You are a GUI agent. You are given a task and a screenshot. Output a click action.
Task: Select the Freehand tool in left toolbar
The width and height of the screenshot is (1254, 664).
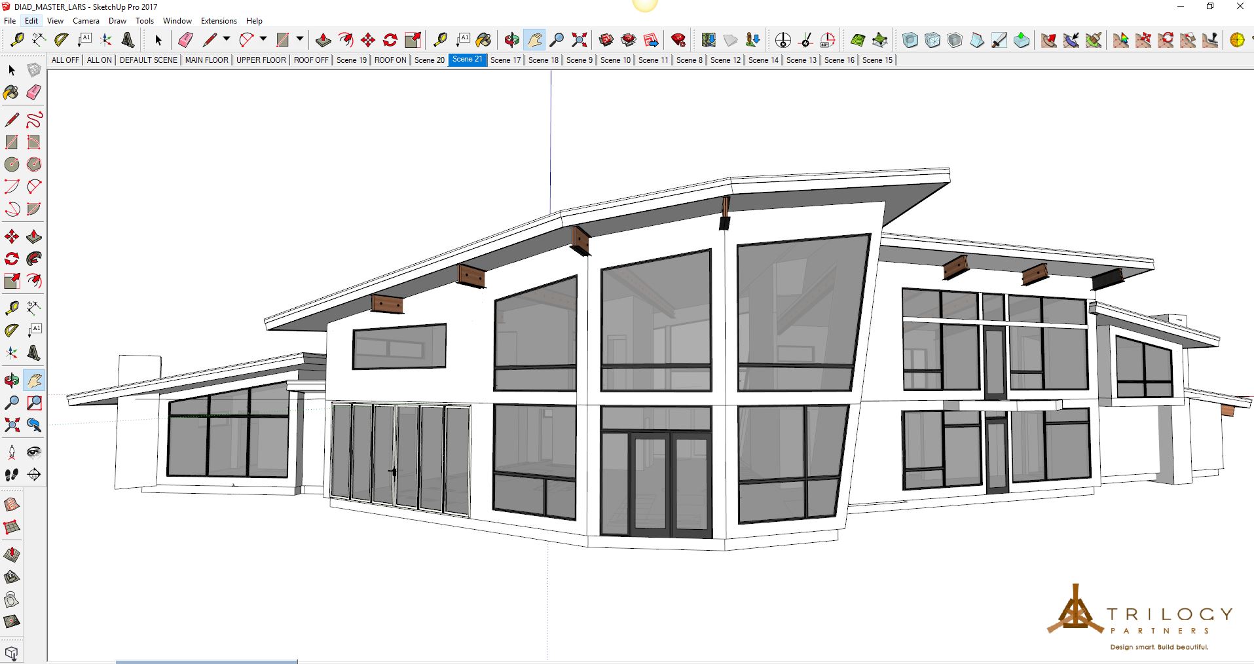coord(34,120)
